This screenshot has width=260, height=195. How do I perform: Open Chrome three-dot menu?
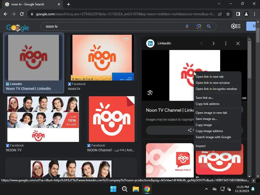tap(254, 14)
